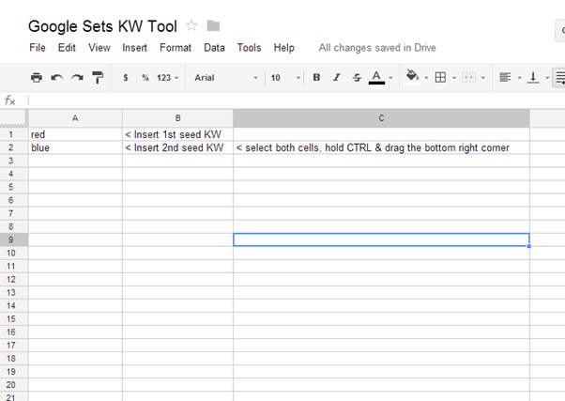Viewport: 565px width, 401px height.
Task: Expand fill color dropdown arrow
Action: (426, 78)
